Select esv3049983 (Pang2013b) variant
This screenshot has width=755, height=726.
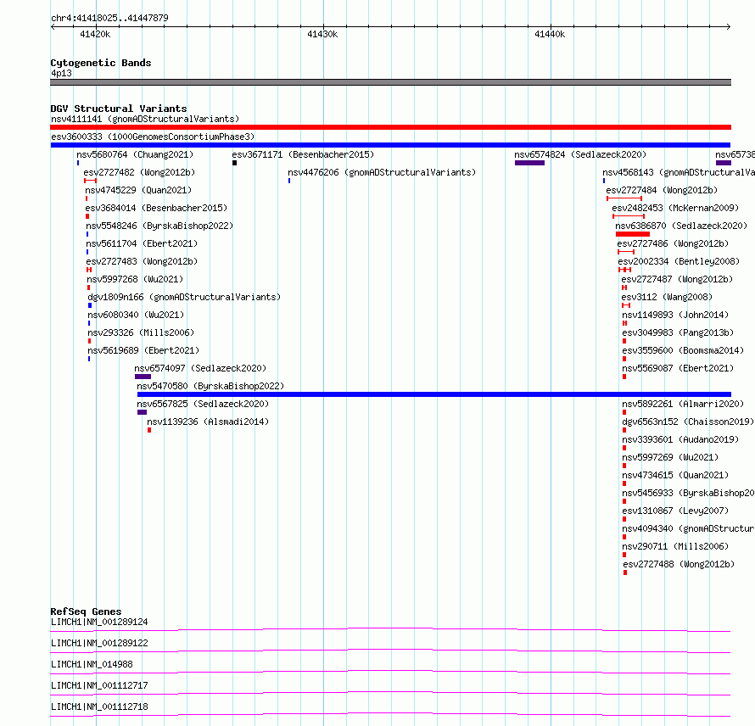click(x=678, y=332)
